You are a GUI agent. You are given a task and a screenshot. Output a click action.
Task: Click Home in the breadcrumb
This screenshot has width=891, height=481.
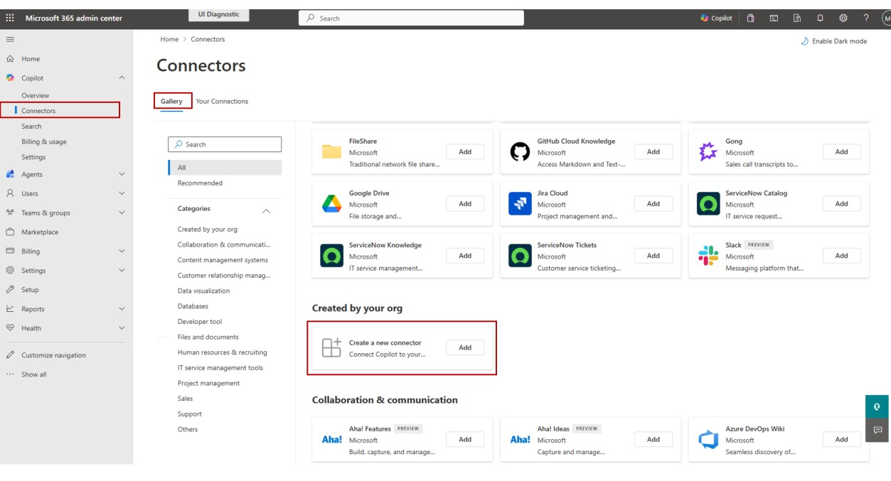169,39
